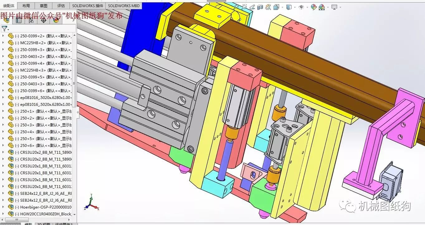Open the ConfigurationManager panel tab

tap(31, 21)
